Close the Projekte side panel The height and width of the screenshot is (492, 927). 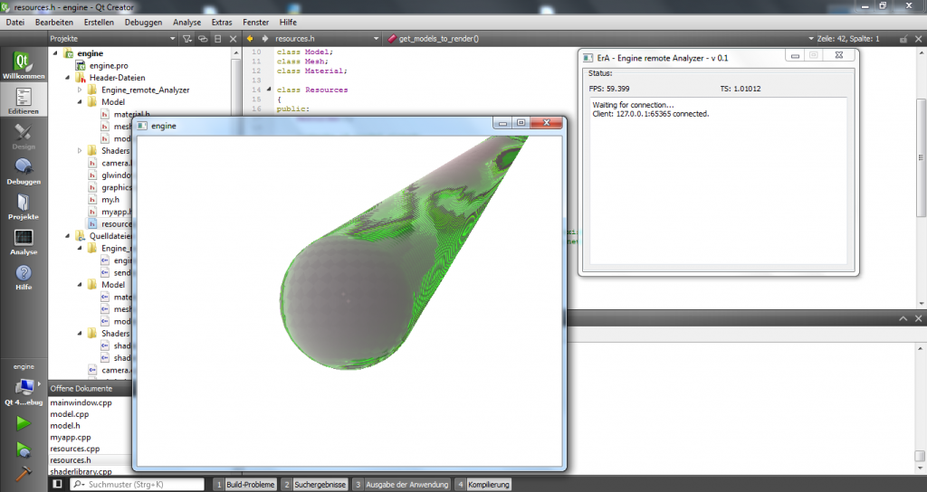233,38
